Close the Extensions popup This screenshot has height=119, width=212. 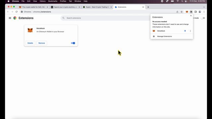(191, 16)
